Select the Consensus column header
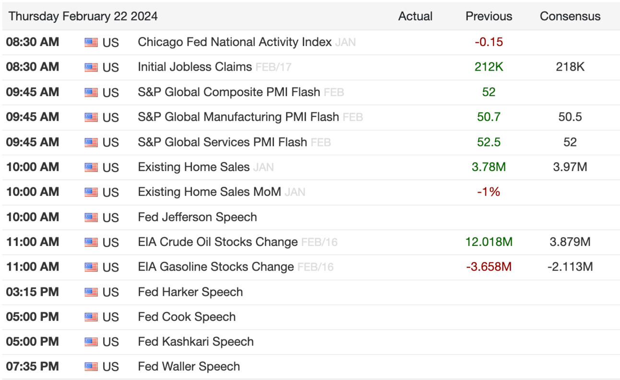 tap(570, 16)
